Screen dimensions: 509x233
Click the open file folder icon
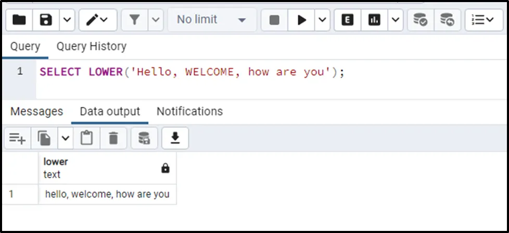click(x=19, y=20)
